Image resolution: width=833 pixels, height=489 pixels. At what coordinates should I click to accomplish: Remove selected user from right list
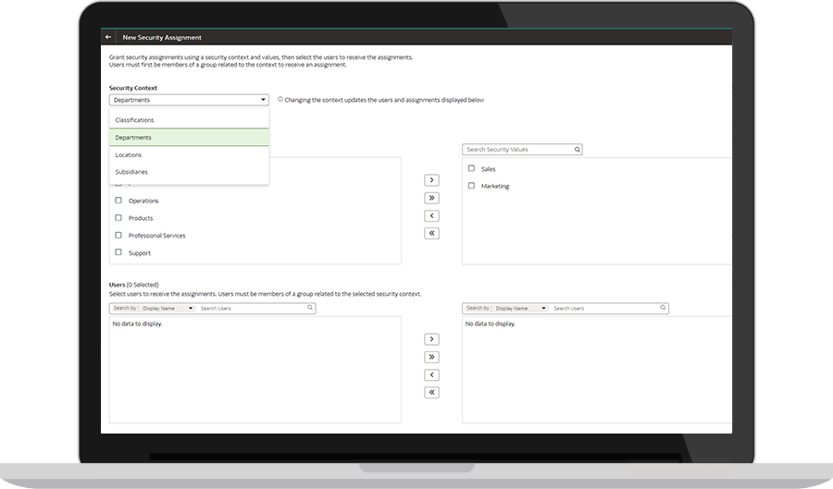[x=431, y=375]
